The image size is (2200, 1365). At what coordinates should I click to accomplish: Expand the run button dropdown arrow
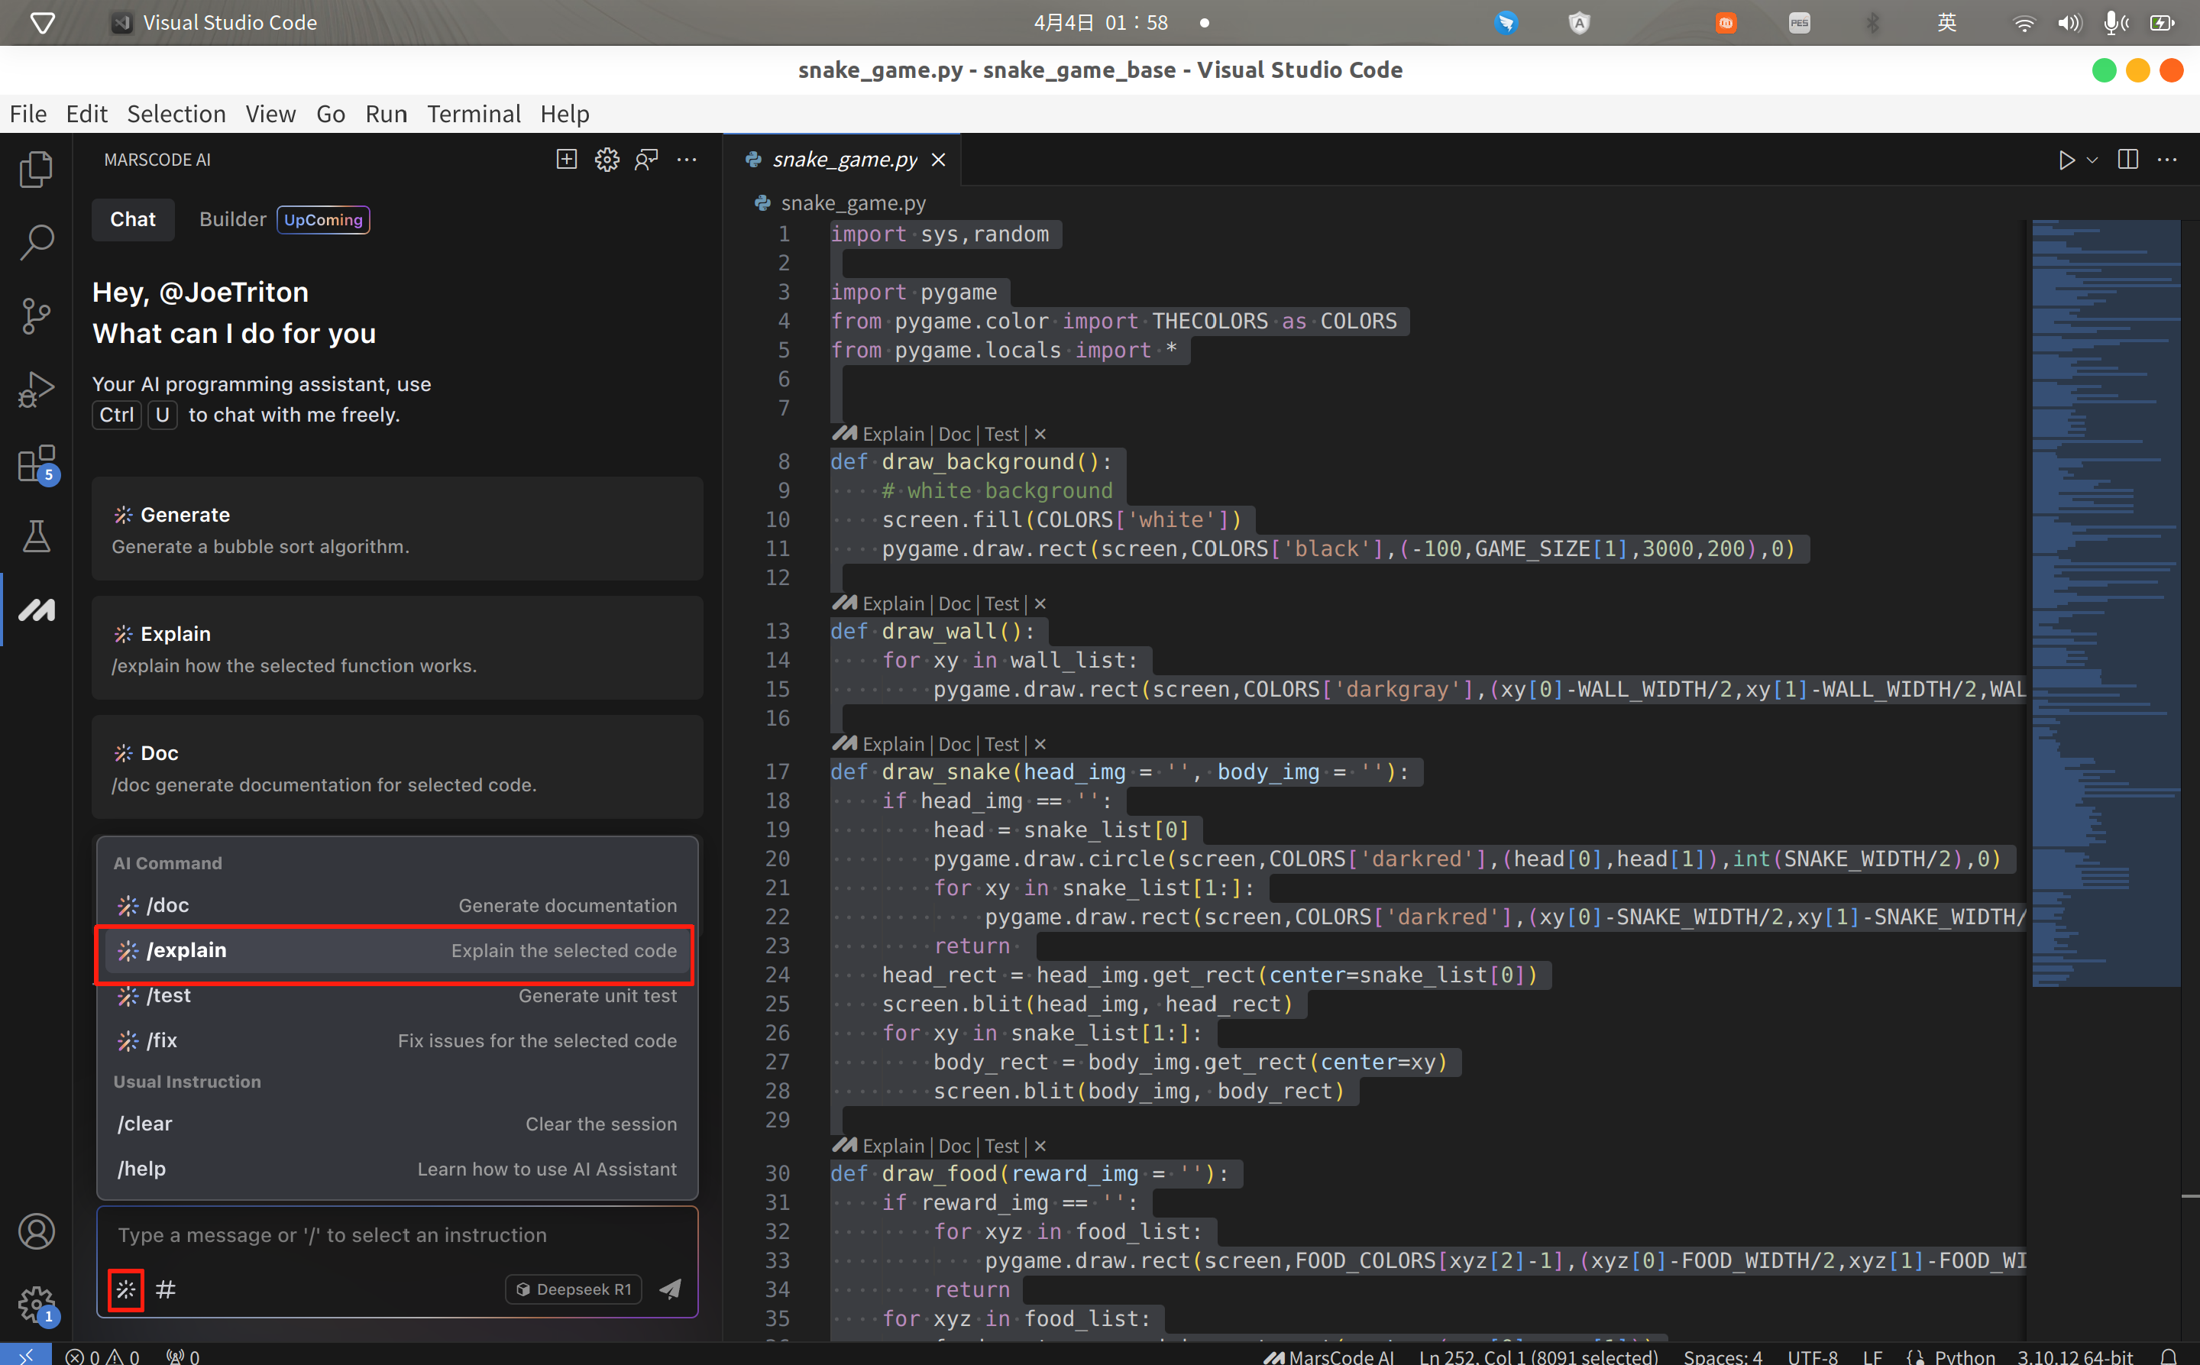(x=2092, y=160)
